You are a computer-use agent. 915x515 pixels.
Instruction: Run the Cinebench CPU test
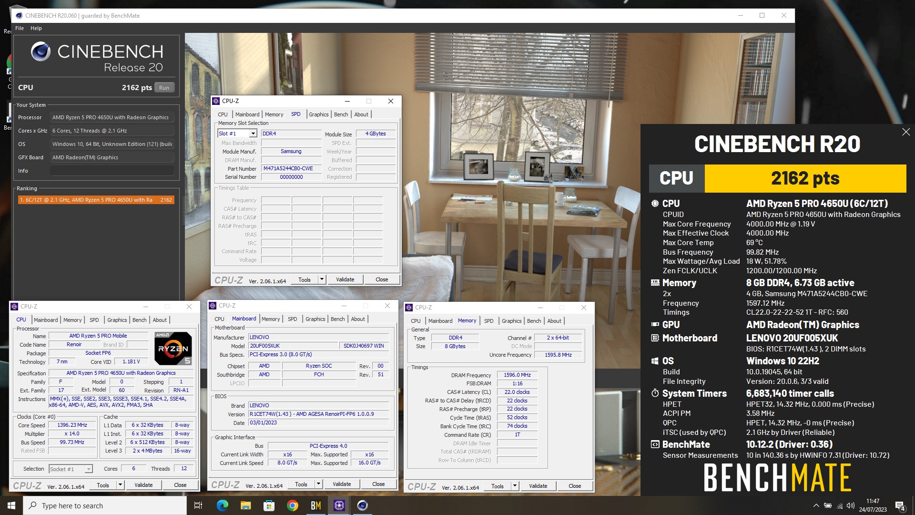tap(164, 88)
